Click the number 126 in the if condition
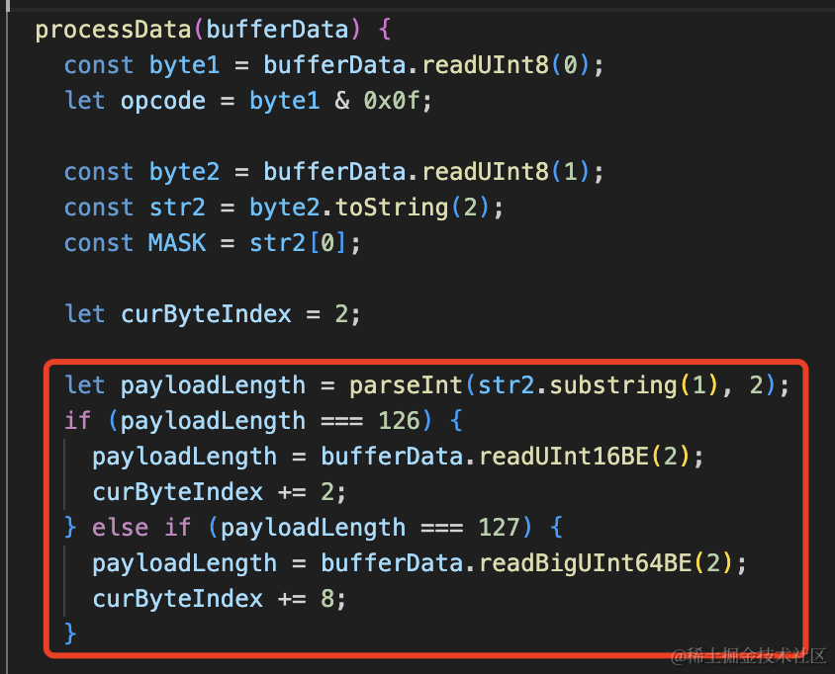 (399, 421)
